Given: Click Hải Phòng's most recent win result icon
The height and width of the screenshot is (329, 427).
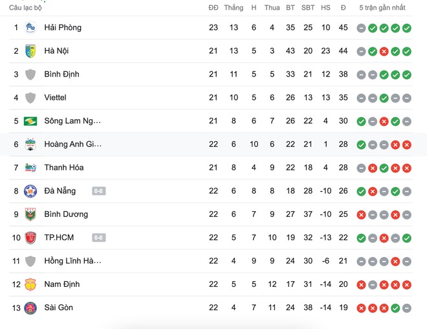Looking at the screenshot, I should pyautogui.click(x=406, y=28).
